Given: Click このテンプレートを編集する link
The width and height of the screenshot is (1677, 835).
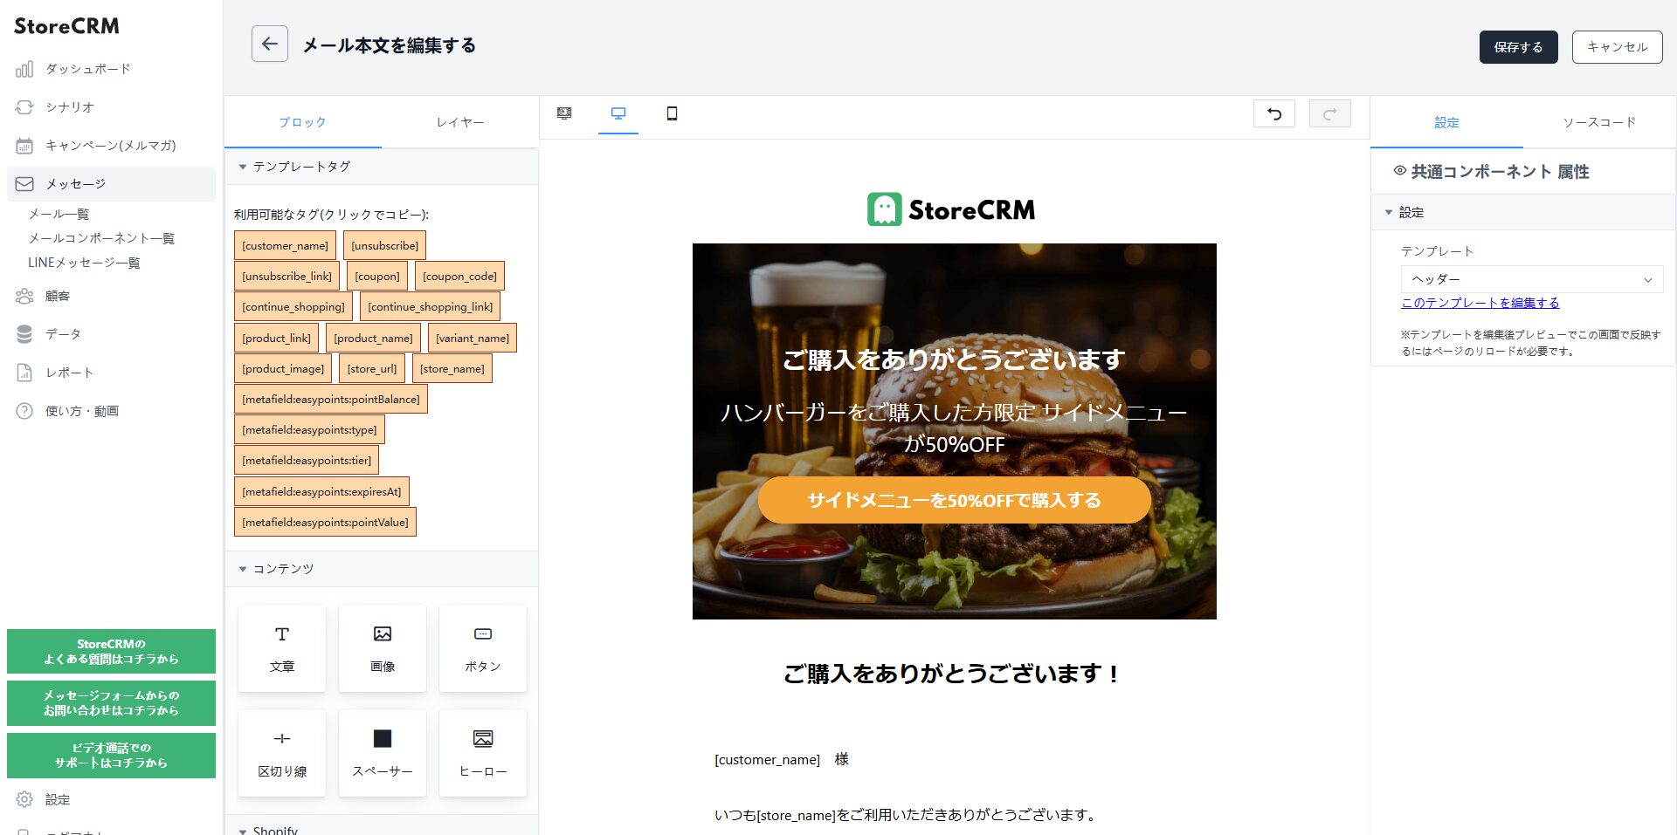Looking at the screenshot, I should (x=1480, y=303).
